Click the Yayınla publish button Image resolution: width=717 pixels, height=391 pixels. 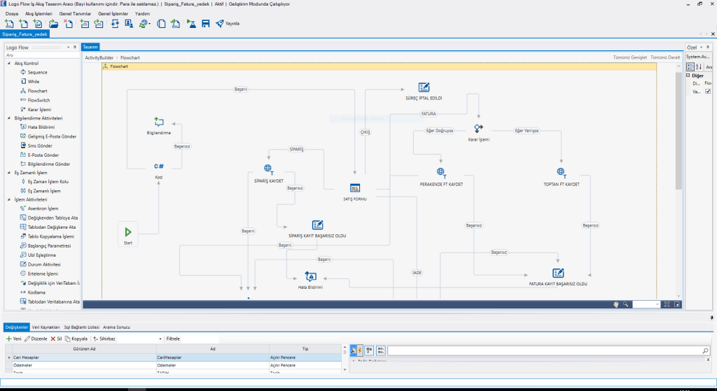[228, 23]
